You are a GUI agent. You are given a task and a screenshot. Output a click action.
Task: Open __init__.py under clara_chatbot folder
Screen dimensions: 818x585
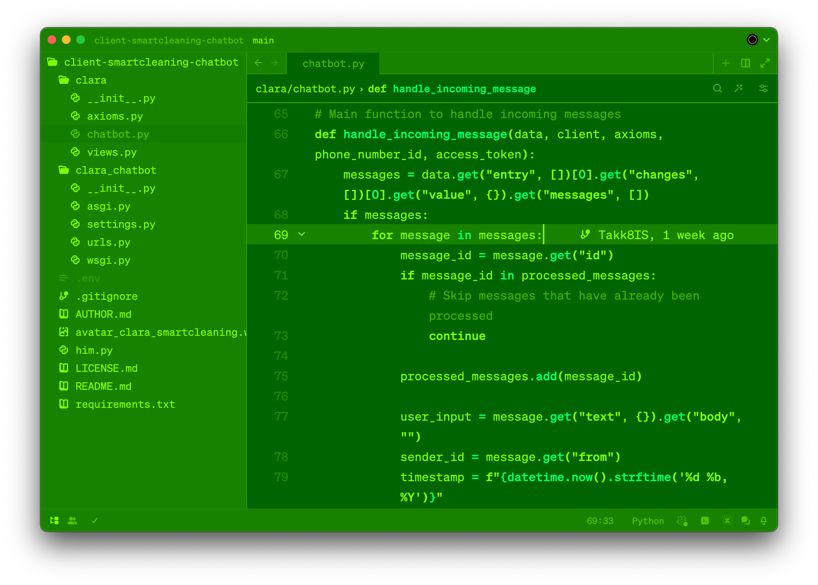[x=144, y=188]
